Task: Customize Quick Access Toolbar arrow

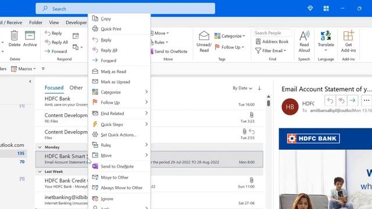Action: [x=43, y=69]
